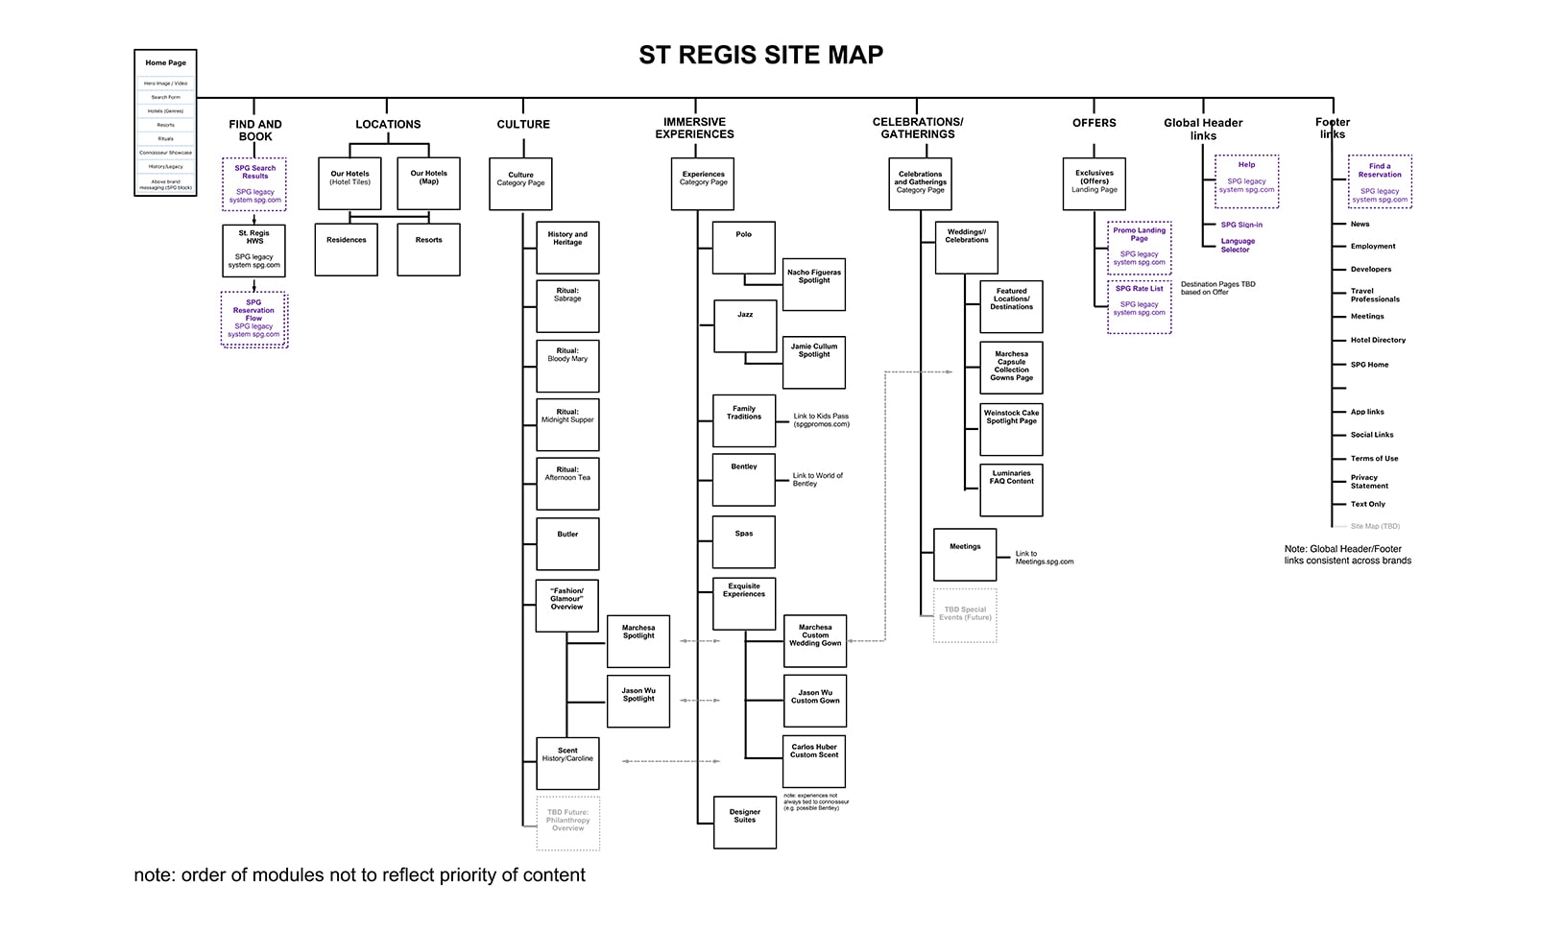Viewport: 1564px width, 932px height.
Task: Click the Family Traditions box
Action: click(x=744, y=420)
